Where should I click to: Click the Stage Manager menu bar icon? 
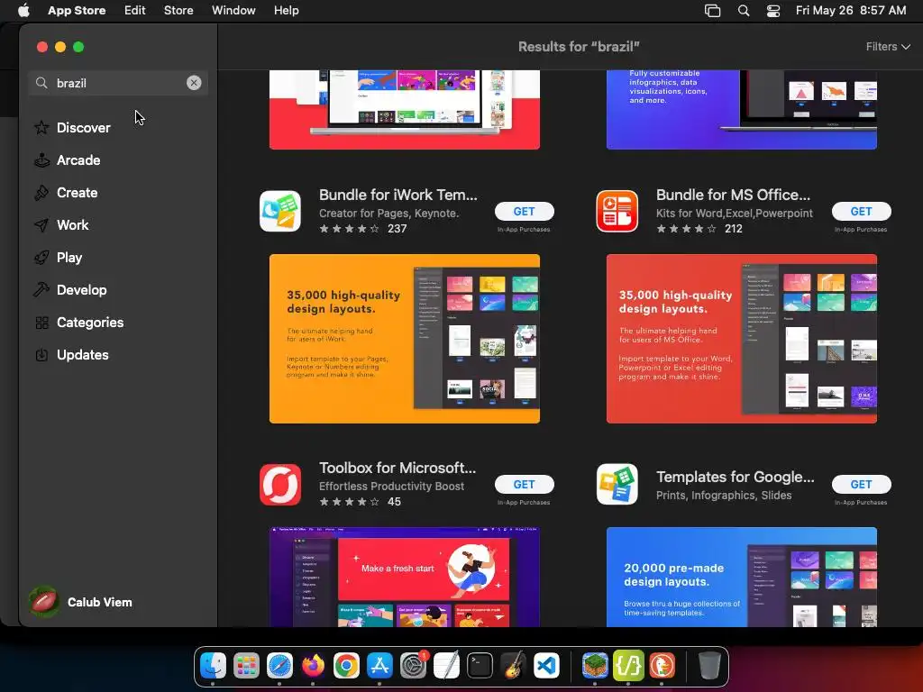[712, 11]
